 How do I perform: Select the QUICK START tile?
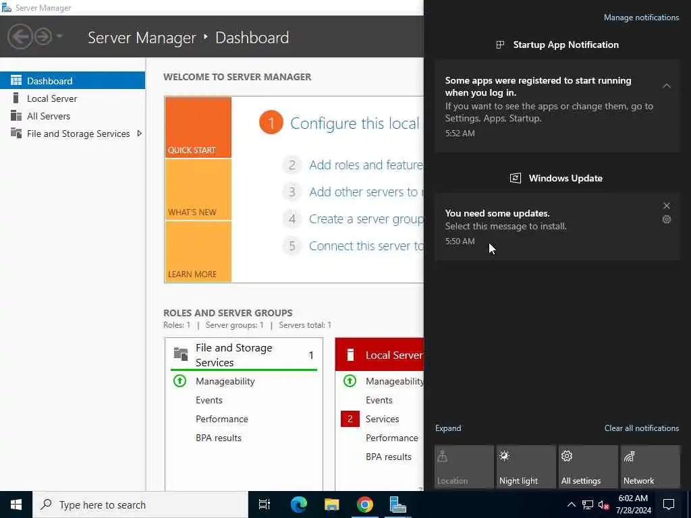(198, 127)
